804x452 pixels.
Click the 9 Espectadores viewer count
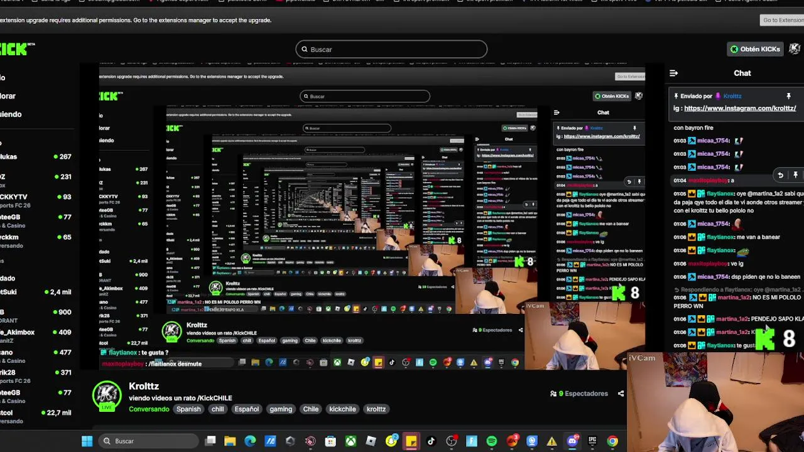(579, 394)
